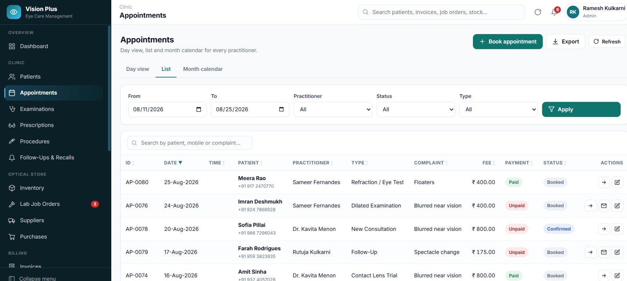Open the Patients section
The width and height of the screenshot is (627, 281).
pyautogui.click(x=54, y=77)
